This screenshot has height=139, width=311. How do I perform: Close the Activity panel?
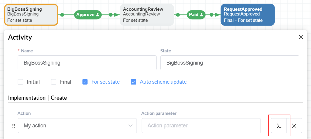coord(301,37)
